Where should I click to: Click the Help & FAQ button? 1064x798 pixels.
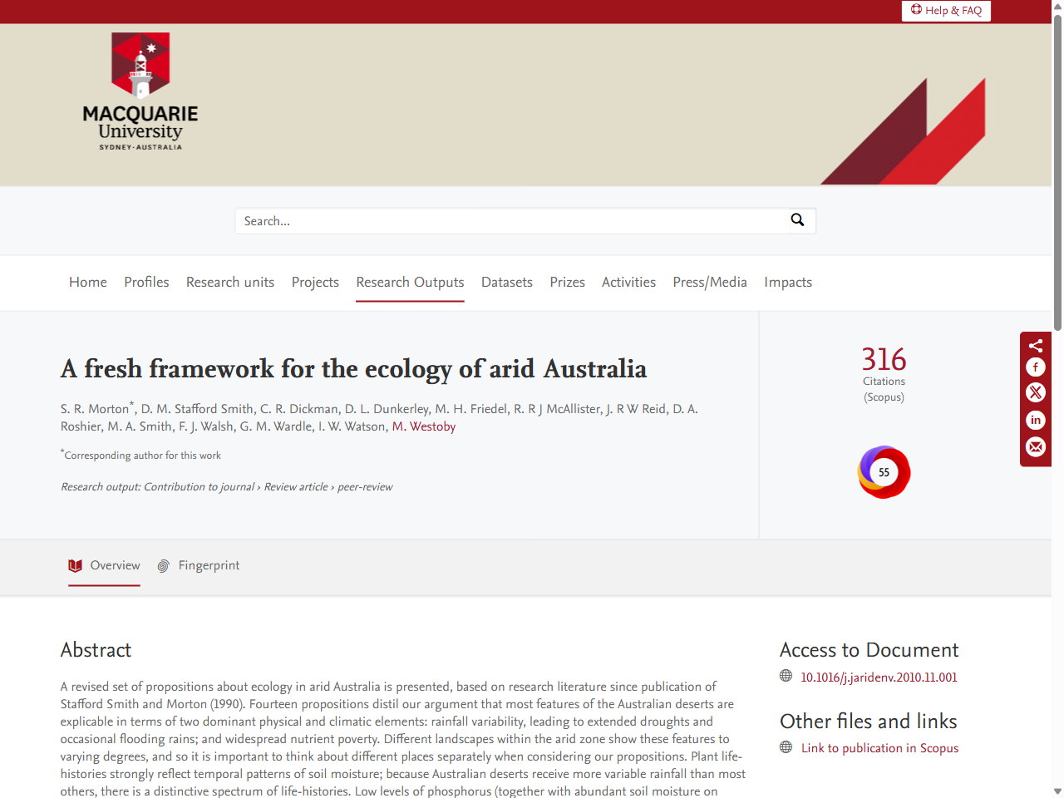coord(946,11)
